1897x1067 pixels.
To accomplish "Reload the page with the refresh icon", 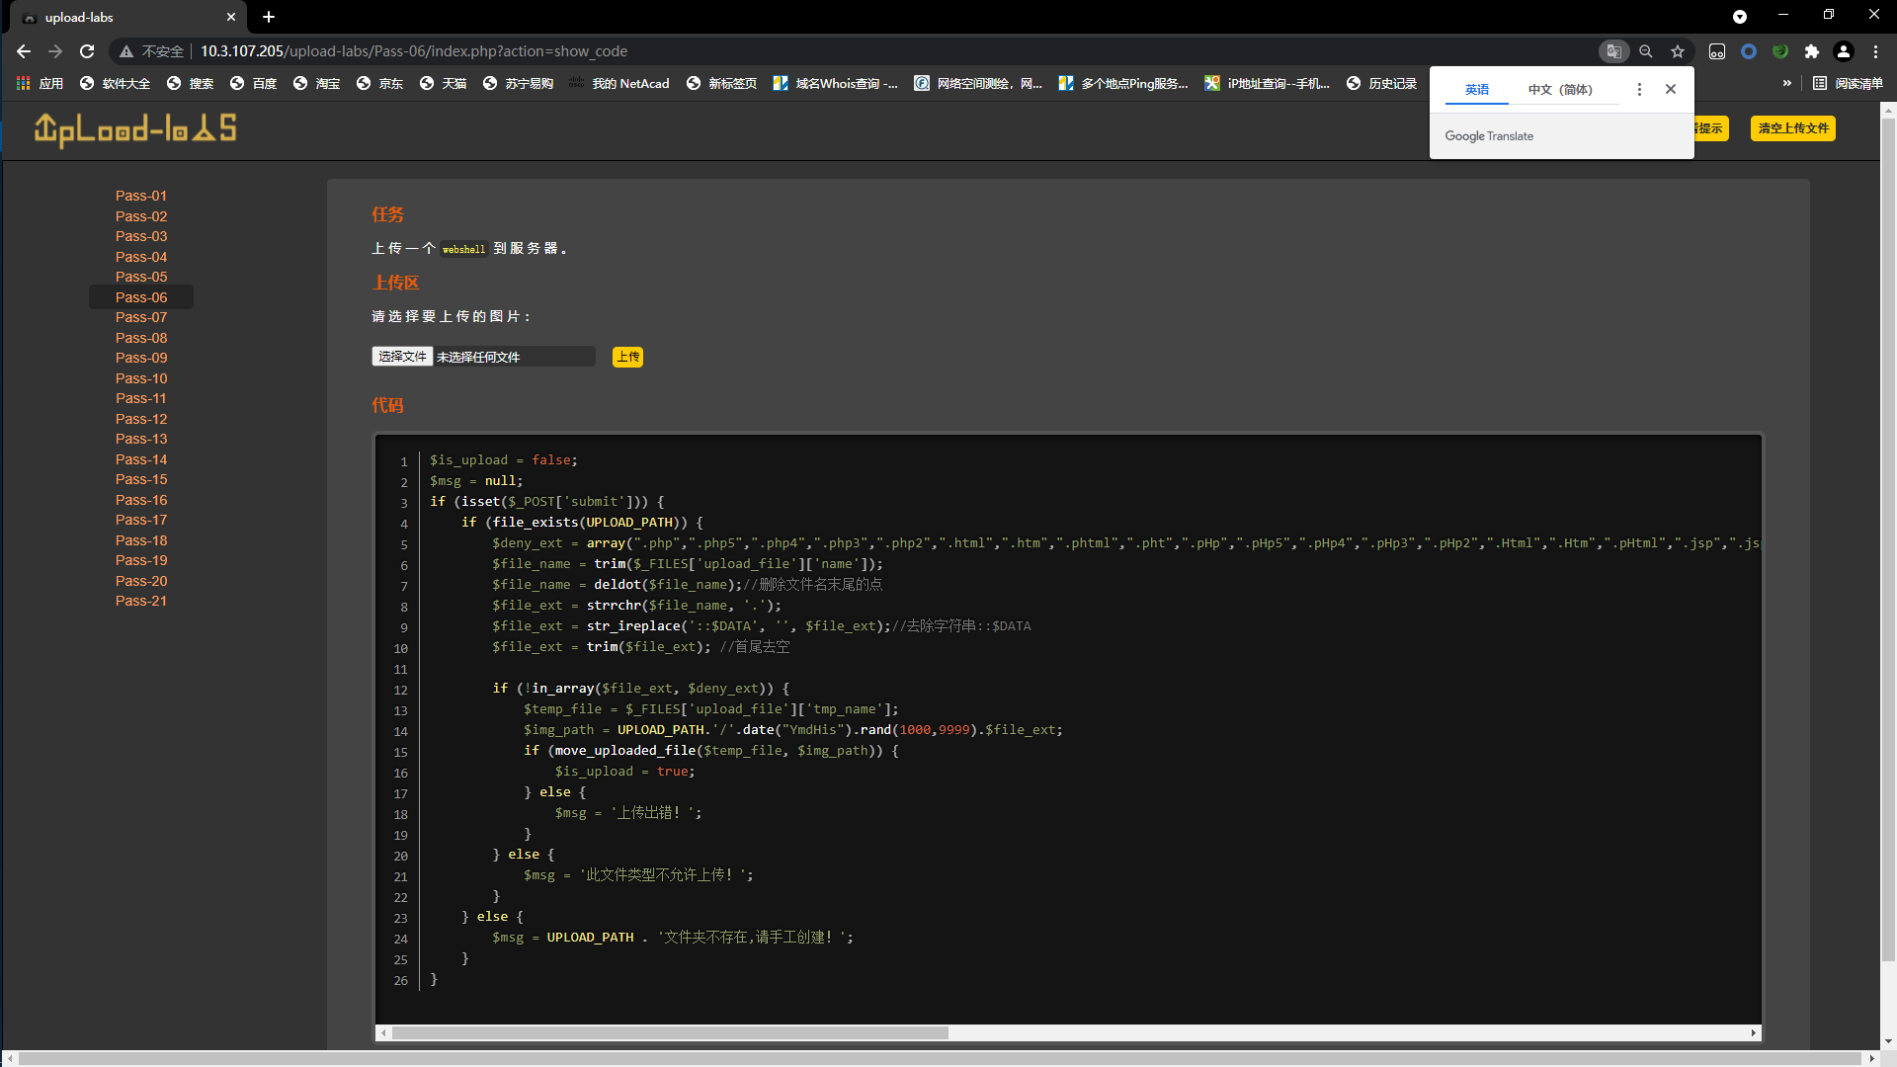I will [87, 51].
